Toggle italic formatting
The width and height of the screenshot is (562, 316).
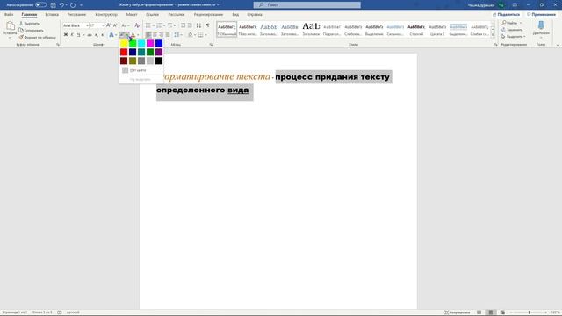click(x=72, y=35)
